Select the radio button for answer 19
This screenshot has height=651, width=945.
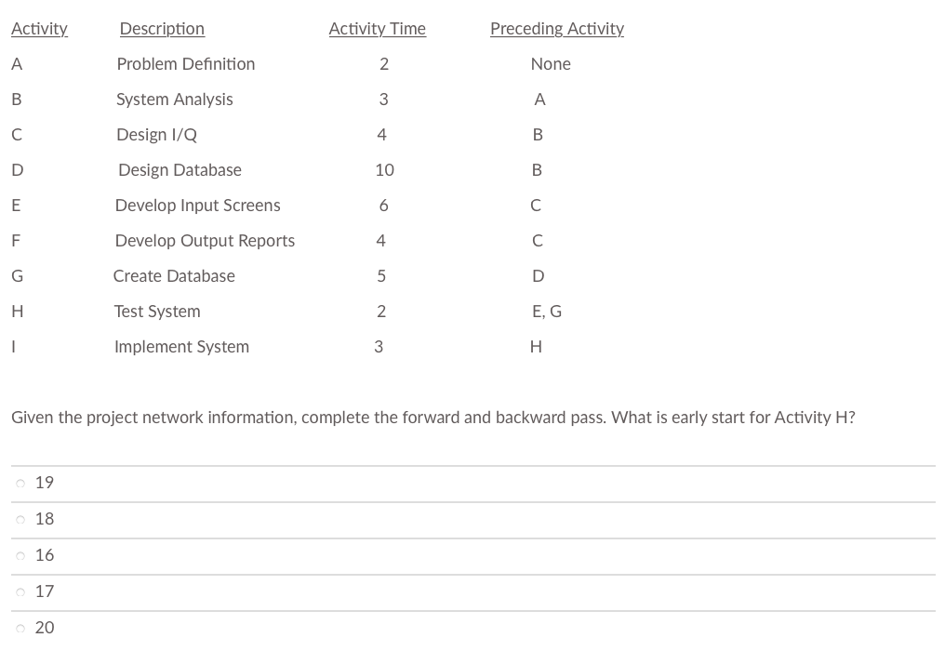point(20,483)
